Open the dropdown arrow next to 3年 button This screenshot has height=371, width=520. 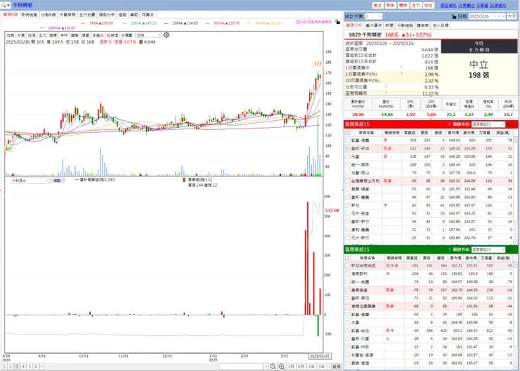tap(329, 366)
